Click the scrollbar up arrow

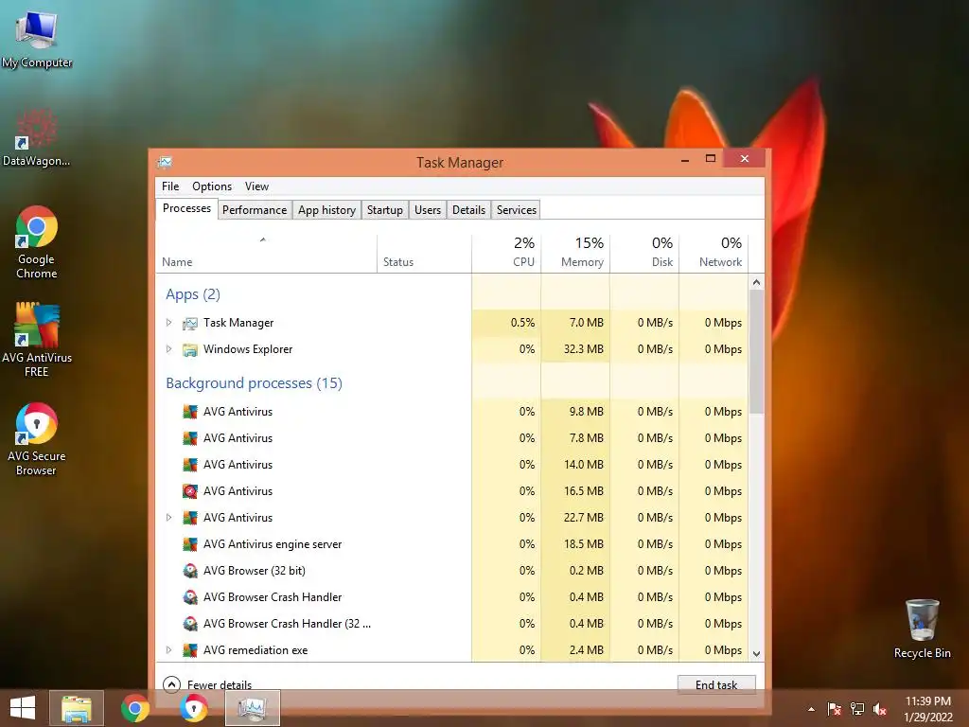click(x=756, y=282)
